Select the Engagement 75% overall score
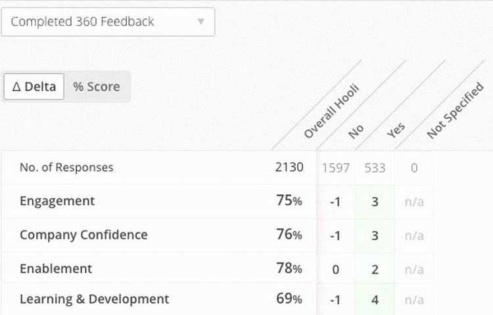The width and height of the screenshot is (493, 315). click(x=289, y=201)
